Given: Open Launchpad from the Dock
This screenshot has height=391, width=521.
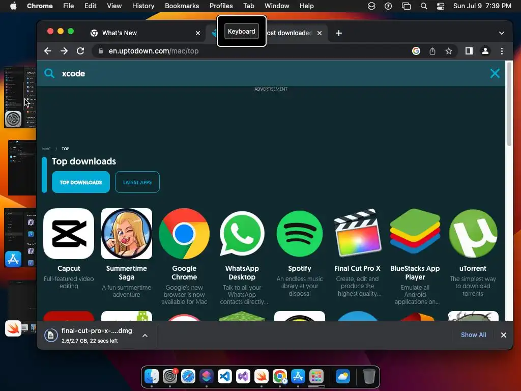Looking at the screenshot, I should (316, 376).
